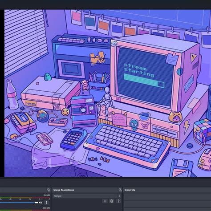
Task: Open transition properties three-dot menu
Action: pyautogui.click(x=118, y=201)
